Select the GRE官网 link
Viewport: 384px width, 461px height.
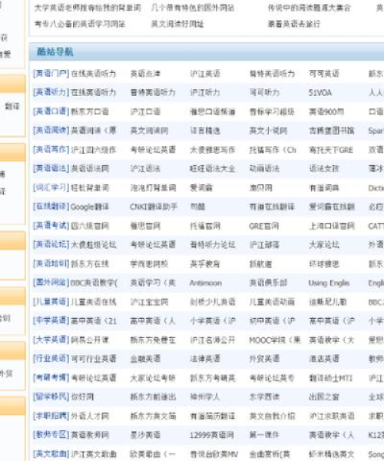click(x=264, y=226)
